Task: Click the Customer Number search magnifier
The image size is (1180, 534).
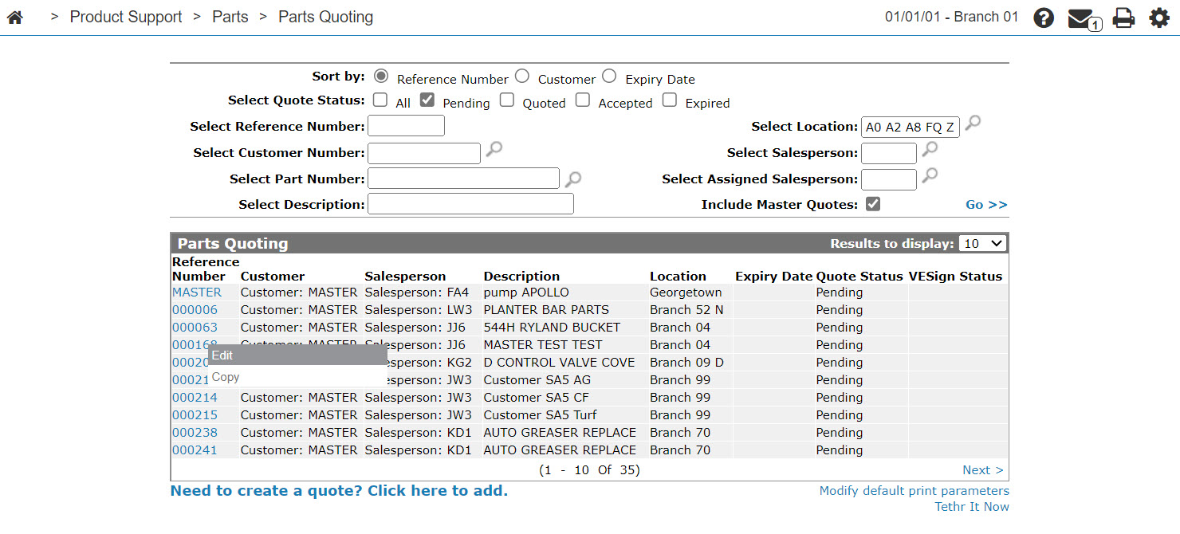Action: [494, 149]
